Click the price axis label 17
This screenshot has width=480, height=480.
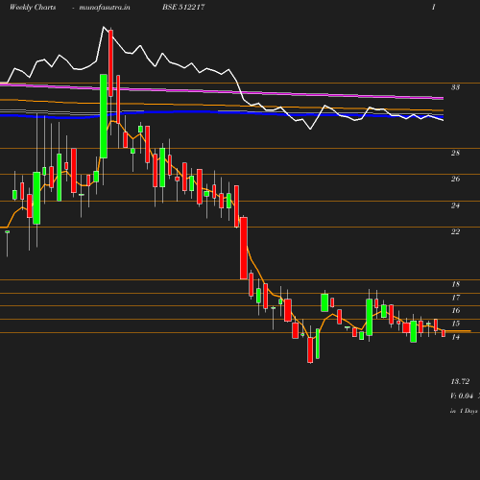[455, 298]
